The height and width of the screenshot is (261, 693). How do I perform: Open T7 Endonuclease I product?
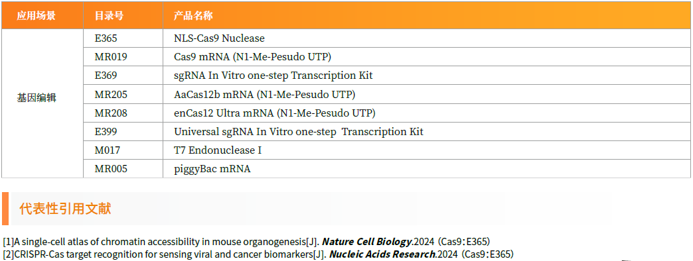pos(218,150)
